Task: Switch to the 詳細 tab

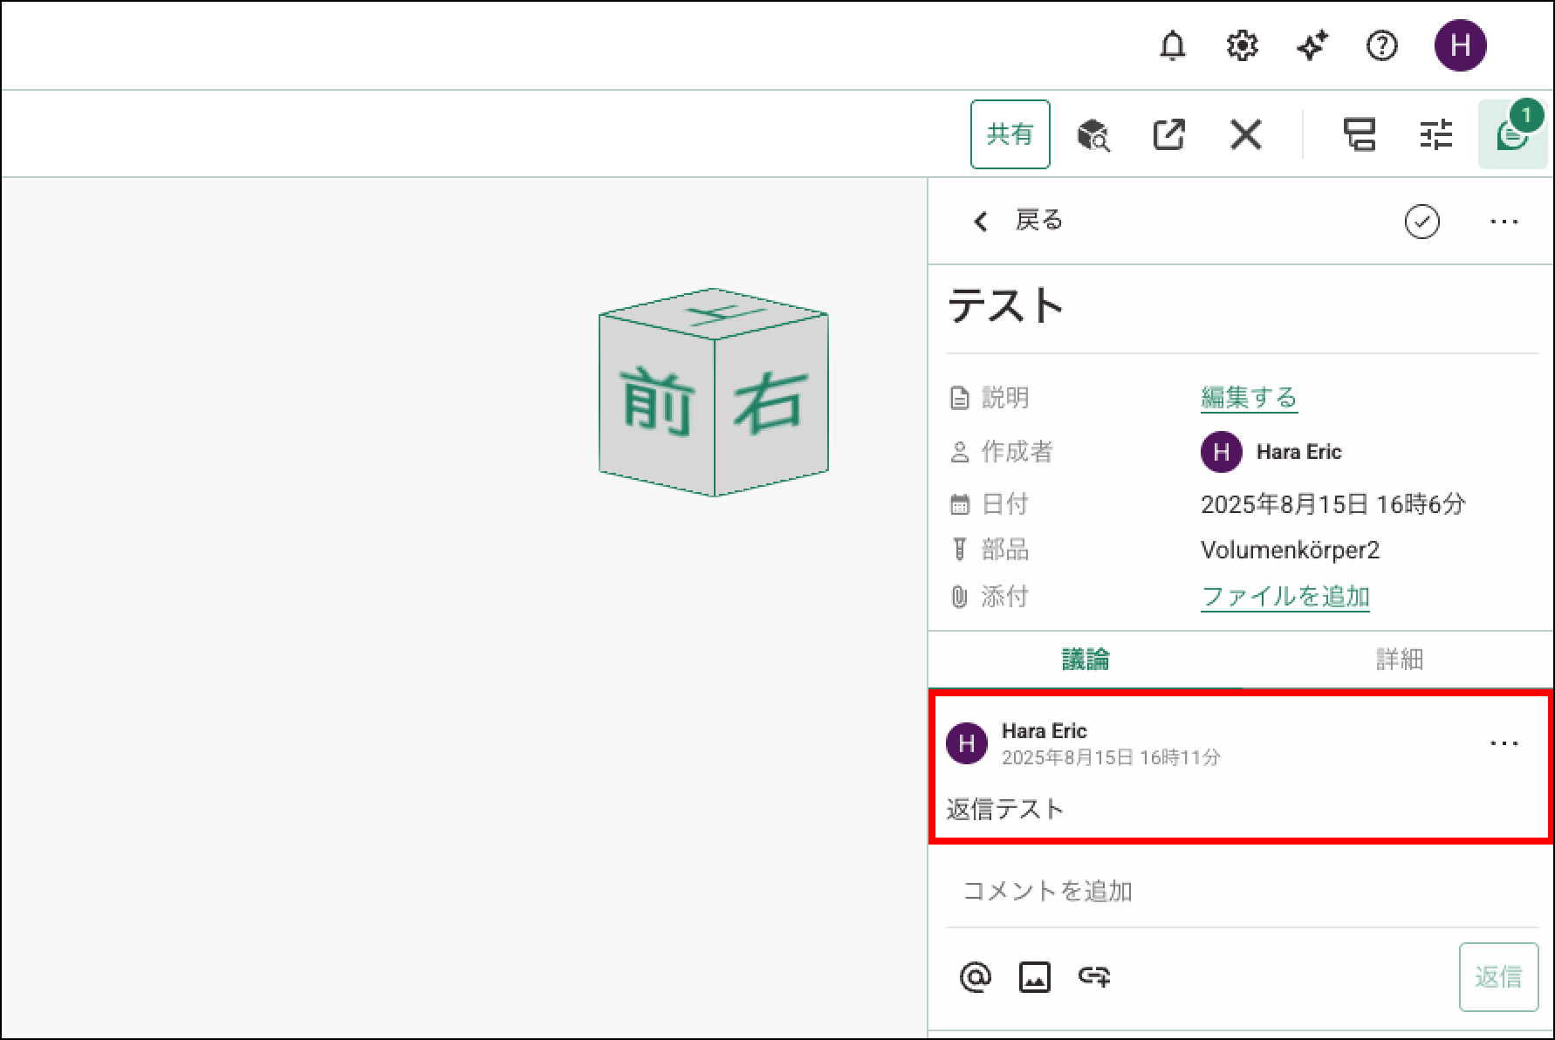Action: coord(1399,660)
